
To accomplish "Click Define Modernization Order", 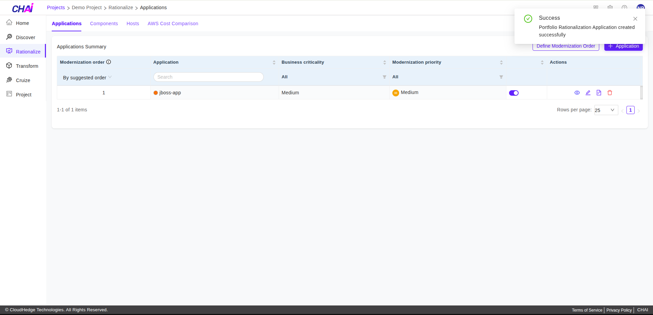I will [566, 46].
